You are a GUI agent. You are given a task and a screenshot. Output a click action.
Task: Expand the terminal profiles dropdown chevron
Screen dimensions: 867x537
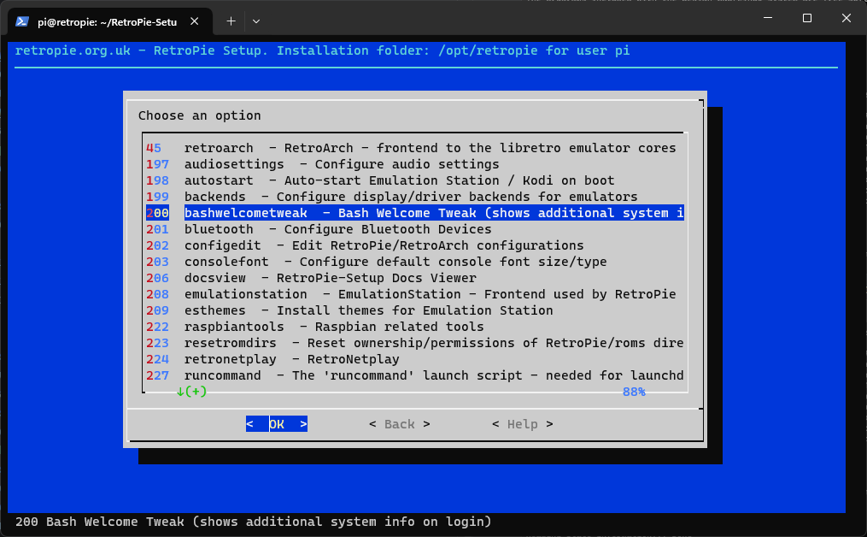click(256, 21)
